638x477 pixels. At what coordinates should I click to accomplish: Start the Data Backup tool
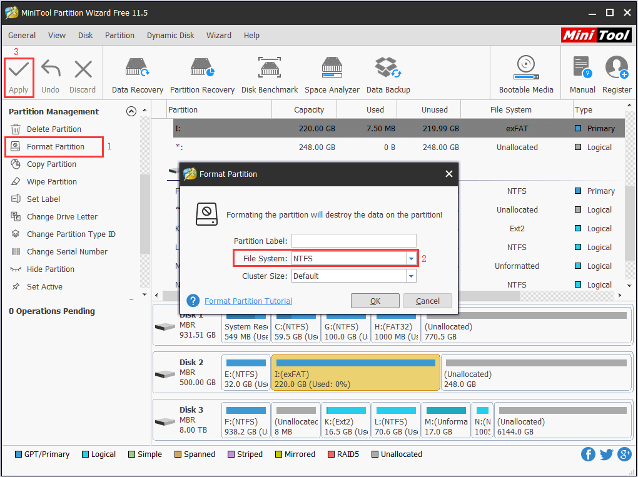tap(388, 73)
